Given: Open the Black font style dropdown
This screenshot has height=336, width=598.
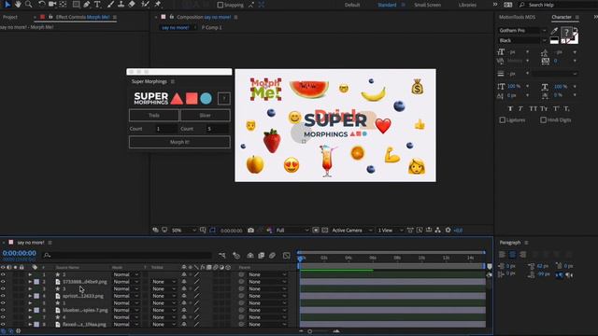Looking at the screenshot, I should pos(522,40).
